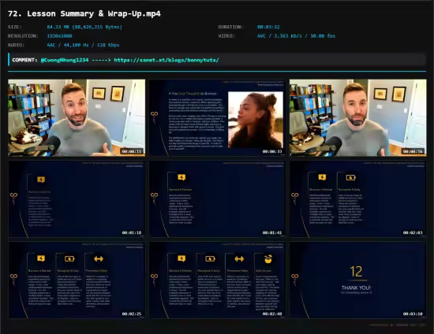The height and width of the screenshot is (334, 434).
Task: Click the 00:02:25 timestamp label
Action: (132, 314)
